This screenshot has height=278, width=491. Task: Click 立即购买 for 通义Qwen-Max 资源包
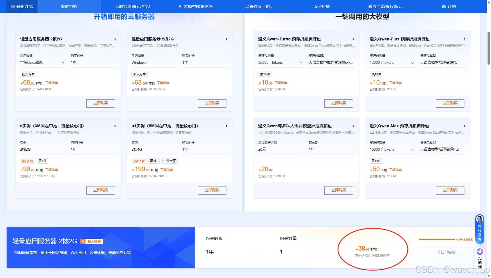point(450,190)
